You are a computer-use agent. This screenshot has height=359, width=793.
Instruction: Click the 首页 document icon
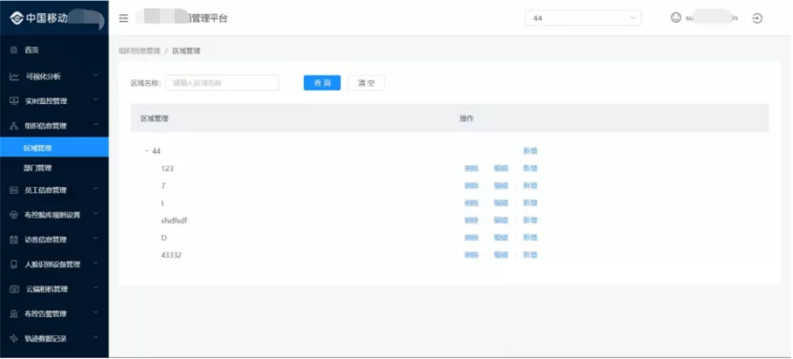[x=14, y=50]
